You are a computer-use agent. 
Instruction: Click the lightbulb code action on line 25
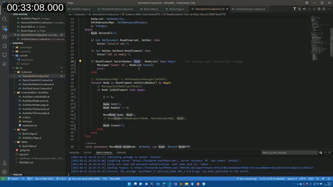(x=80, y=61)
